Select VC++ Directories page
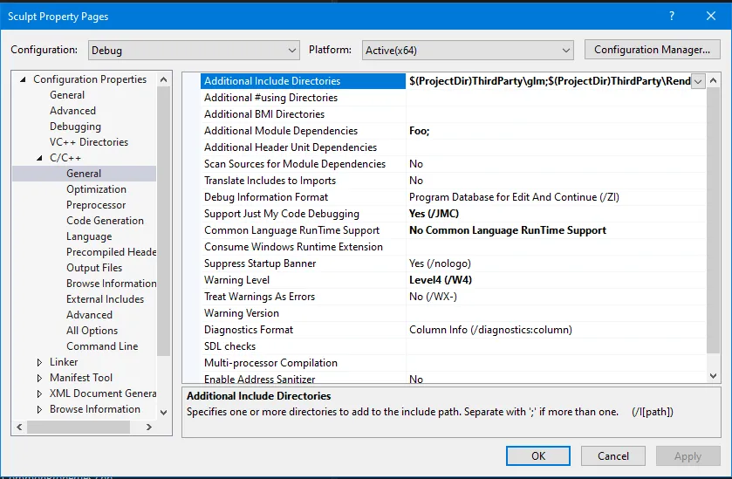The height and width of the screenshot is (479, 732). click(89, 142)
